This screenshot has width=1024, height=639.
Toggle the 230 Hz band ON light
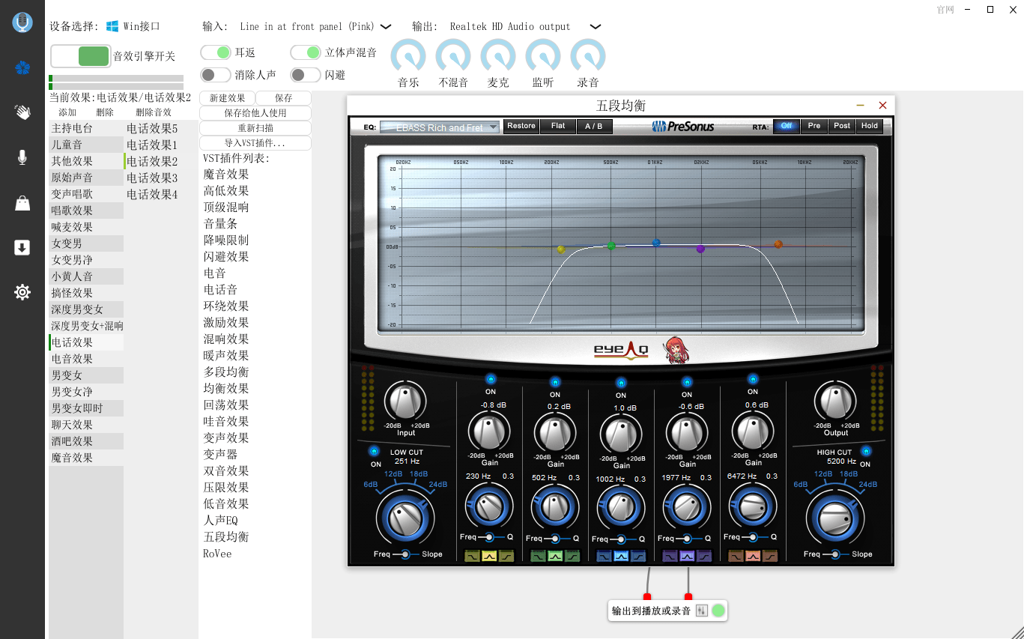point(491,379)
